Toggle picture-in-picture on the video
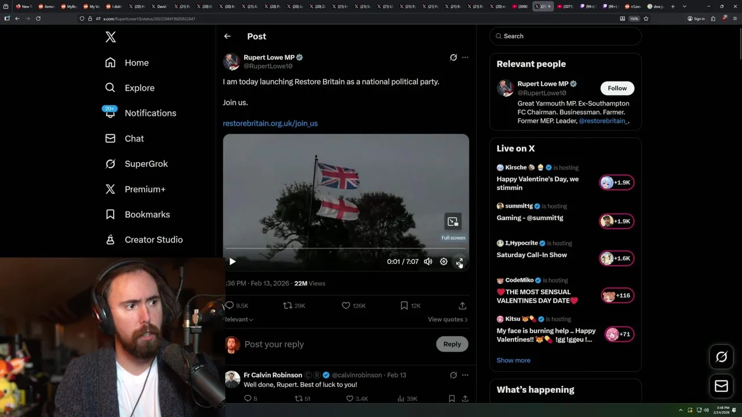 (x=453, y=221)
